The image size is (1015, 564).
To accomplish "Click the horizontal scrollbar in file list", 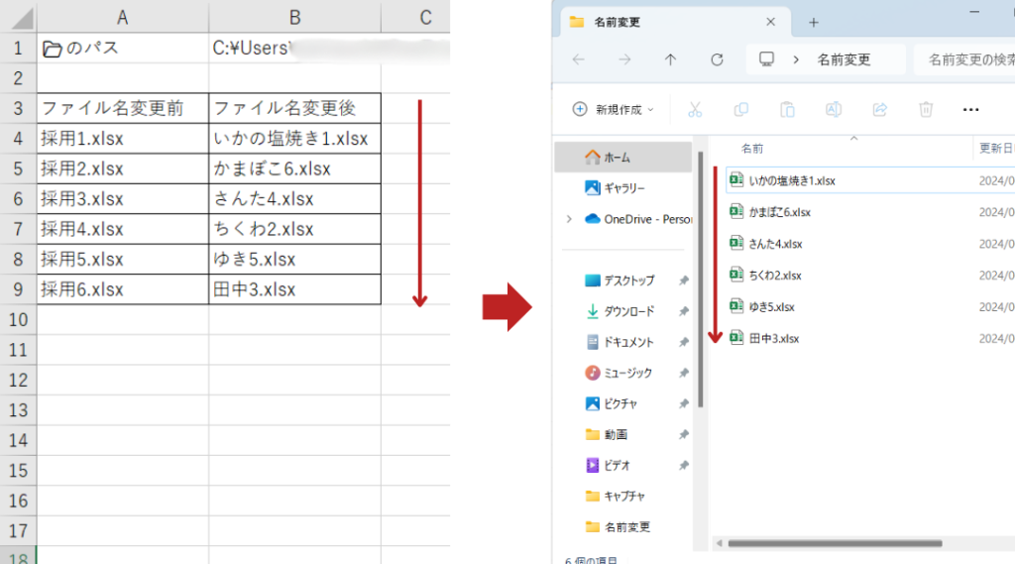I will (833, 543).
